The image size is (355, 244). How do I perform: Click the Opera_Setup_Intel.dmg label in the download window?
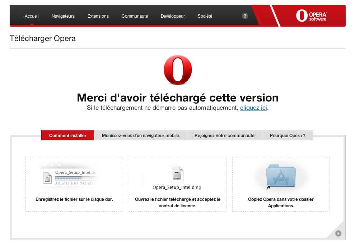tap(77, 172)
